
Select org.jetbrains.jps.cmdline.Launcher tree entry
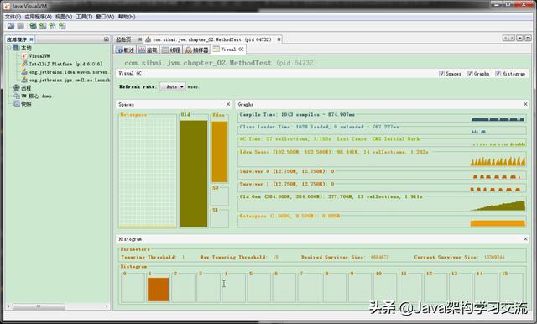click(70, 80)
